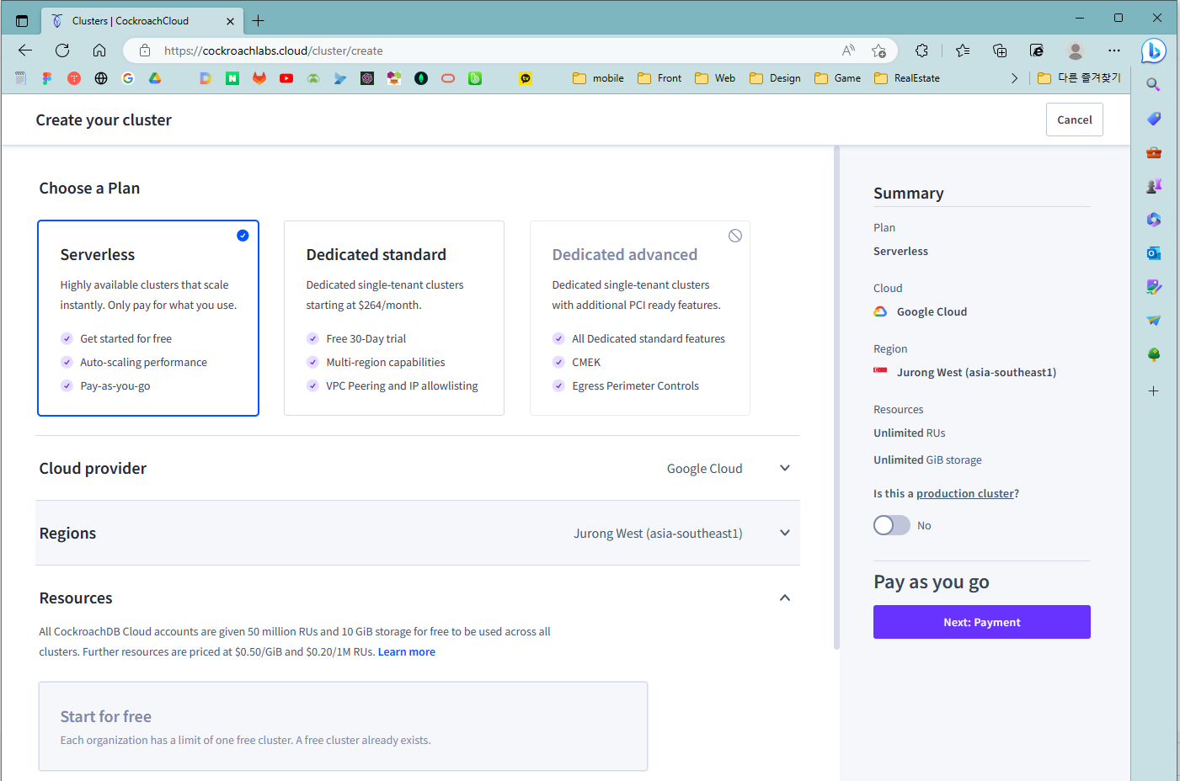Expand the Cloud provider section chevron
The height and width of the screenshot is (781, 1180).
(x=785, y=468)
